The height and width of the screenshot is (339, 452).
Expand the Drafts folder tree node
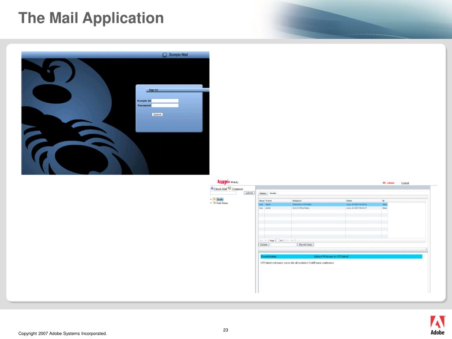click(211, 199)
